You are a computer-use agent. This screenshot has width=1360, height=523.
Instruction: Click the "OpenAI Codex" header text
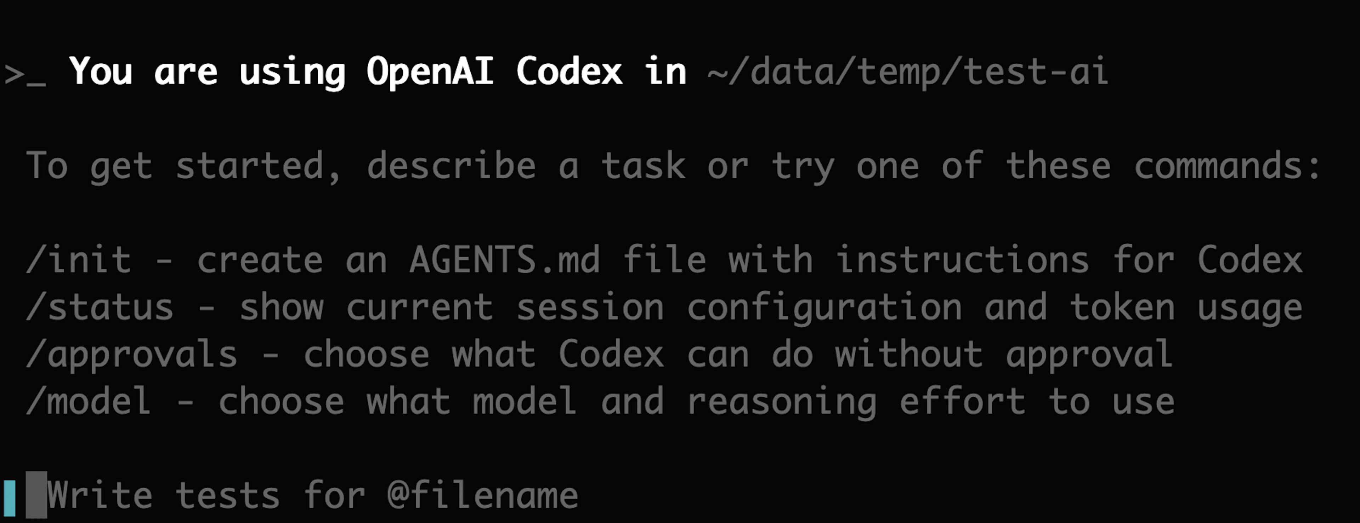(x=494, y=72)
